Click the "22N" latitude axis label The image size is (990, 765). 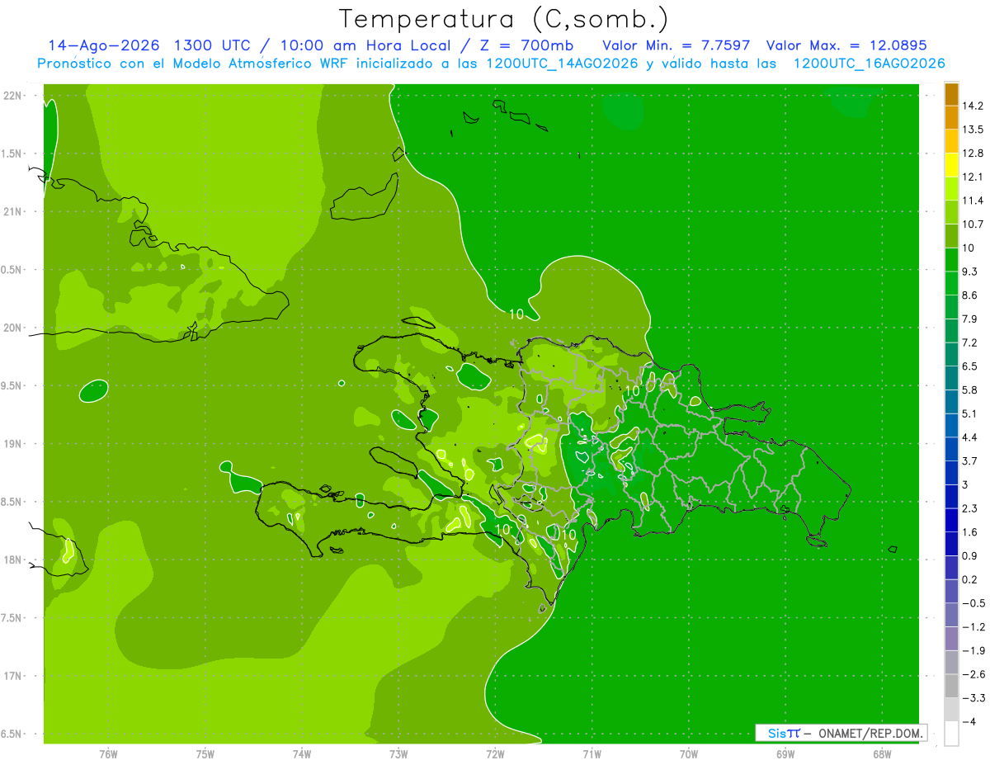pos(14,96)
